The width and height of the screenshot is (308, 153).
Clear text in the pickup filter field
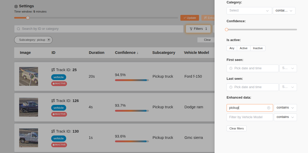coord(269,108)
